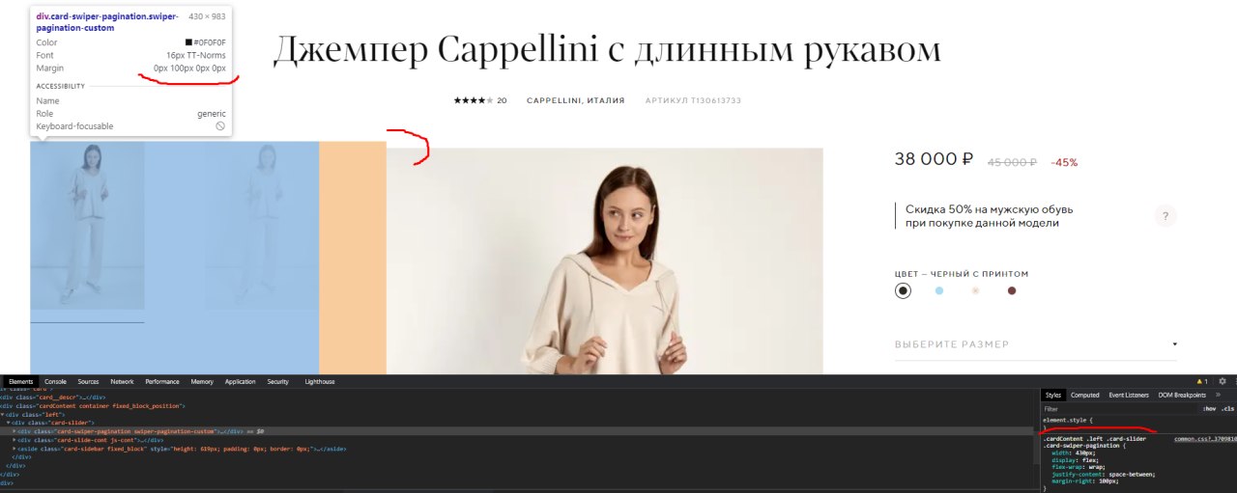Expand the card-swiper-pagination div node
Screen dimensions: 1237x493
(14, 431)
